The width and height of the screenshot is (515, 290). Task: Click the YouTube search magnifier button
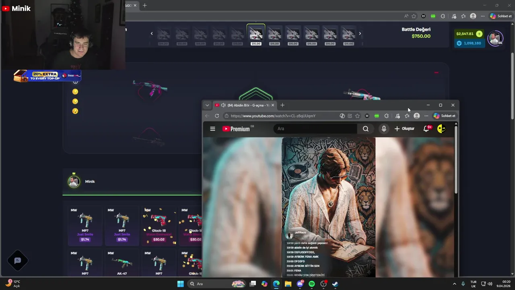tap(365, 129)
